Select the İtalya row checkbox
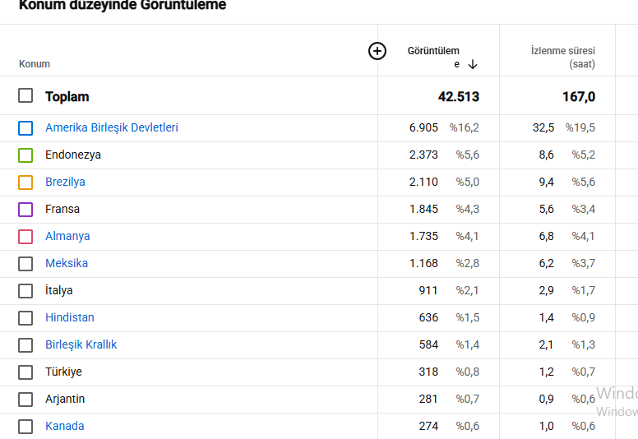Image resolution: width=638 pixels, height=439 pixels. click(25, 291)
